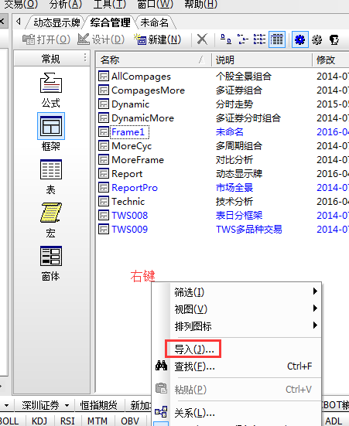Select the KDJ indicator tab

[x=39, y=421]
